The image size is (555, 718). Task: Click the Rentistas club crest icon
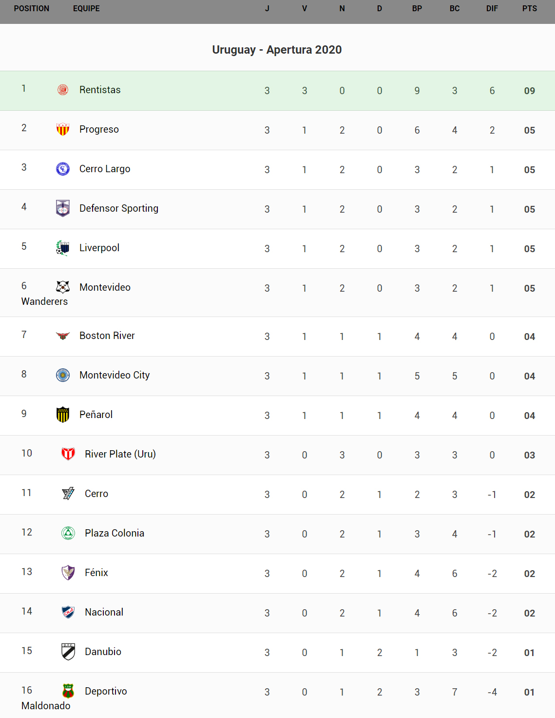(x=63, y=90)
